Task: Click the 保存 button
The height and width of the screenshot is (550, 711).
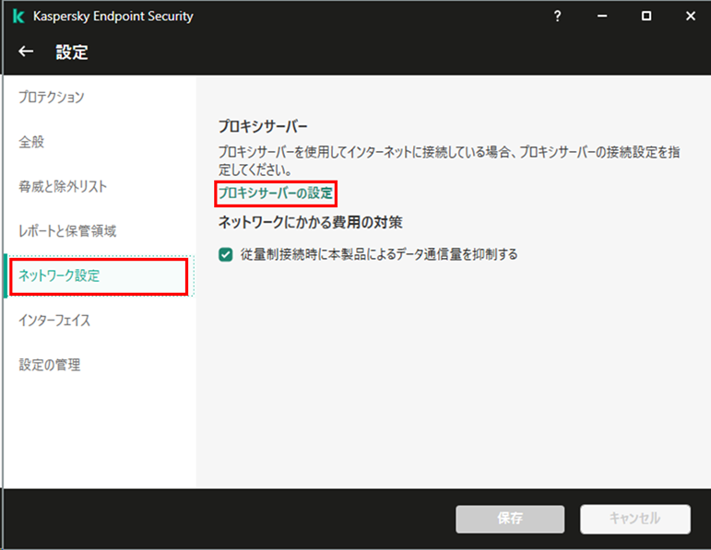Action: point(510,519)
